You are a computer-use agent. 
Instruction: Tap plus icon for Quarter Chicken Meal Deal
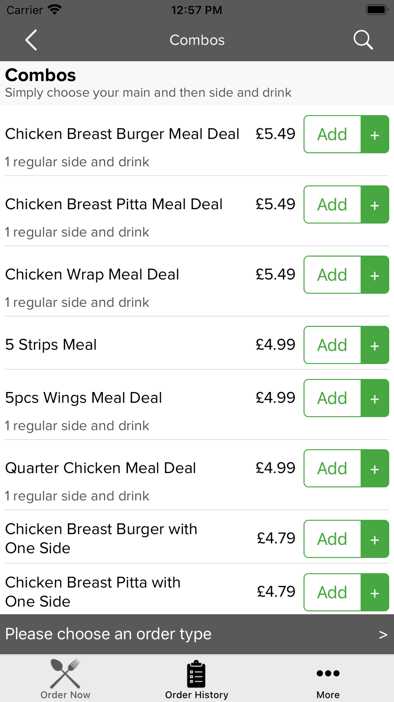tap(375, 468)
